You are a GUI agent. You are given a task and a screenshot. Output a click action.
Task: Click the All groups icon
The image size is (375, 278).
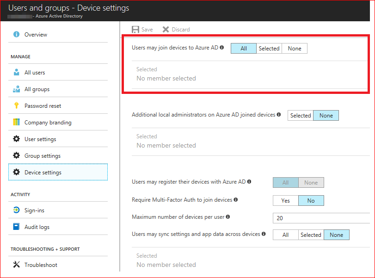point(17,89)
